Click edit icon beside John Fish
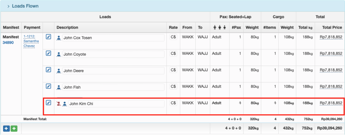345x135 pixels. 49,86
